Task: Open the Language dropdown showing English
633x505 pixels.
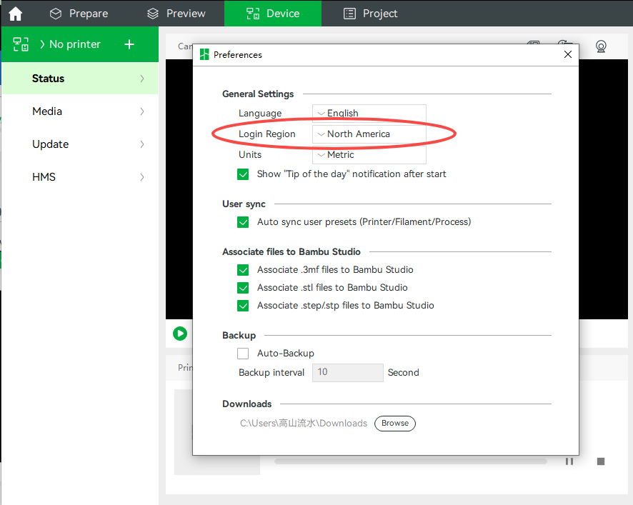Action: 369,113
